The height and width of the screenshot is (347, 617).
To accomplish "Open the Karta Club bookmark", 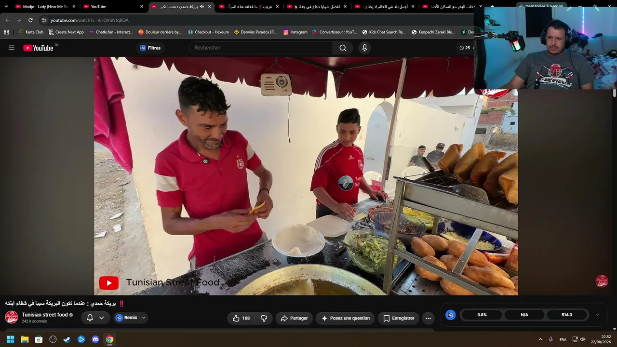I will (x=31, y=32).
